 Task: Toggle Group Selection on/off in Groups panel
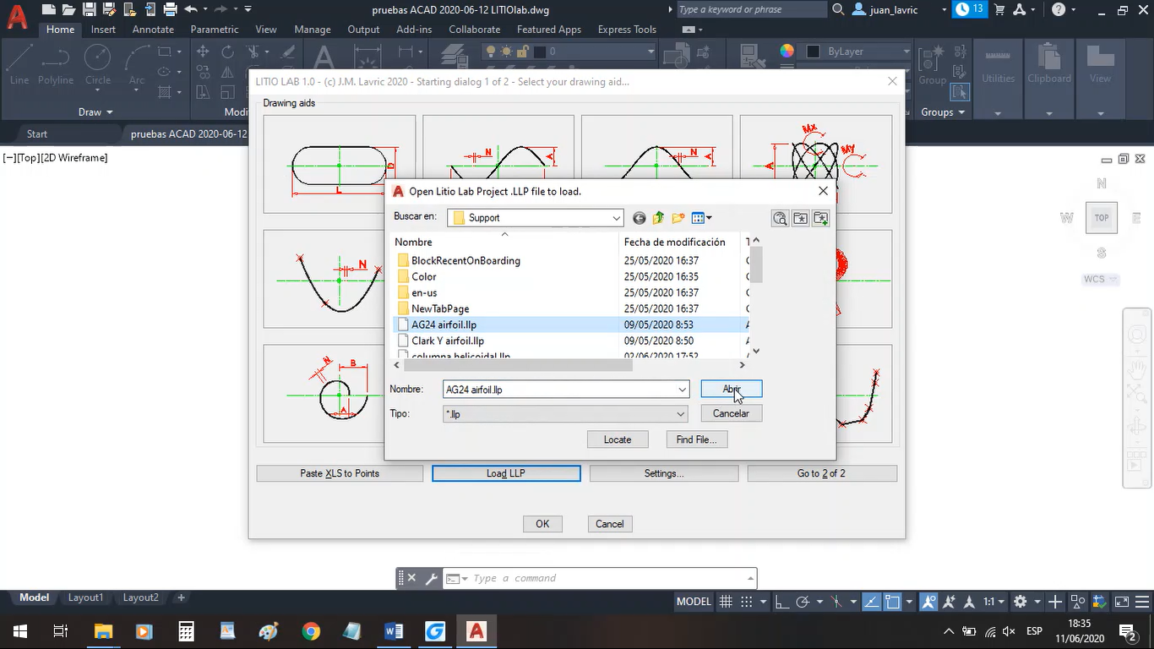(960, 91)
